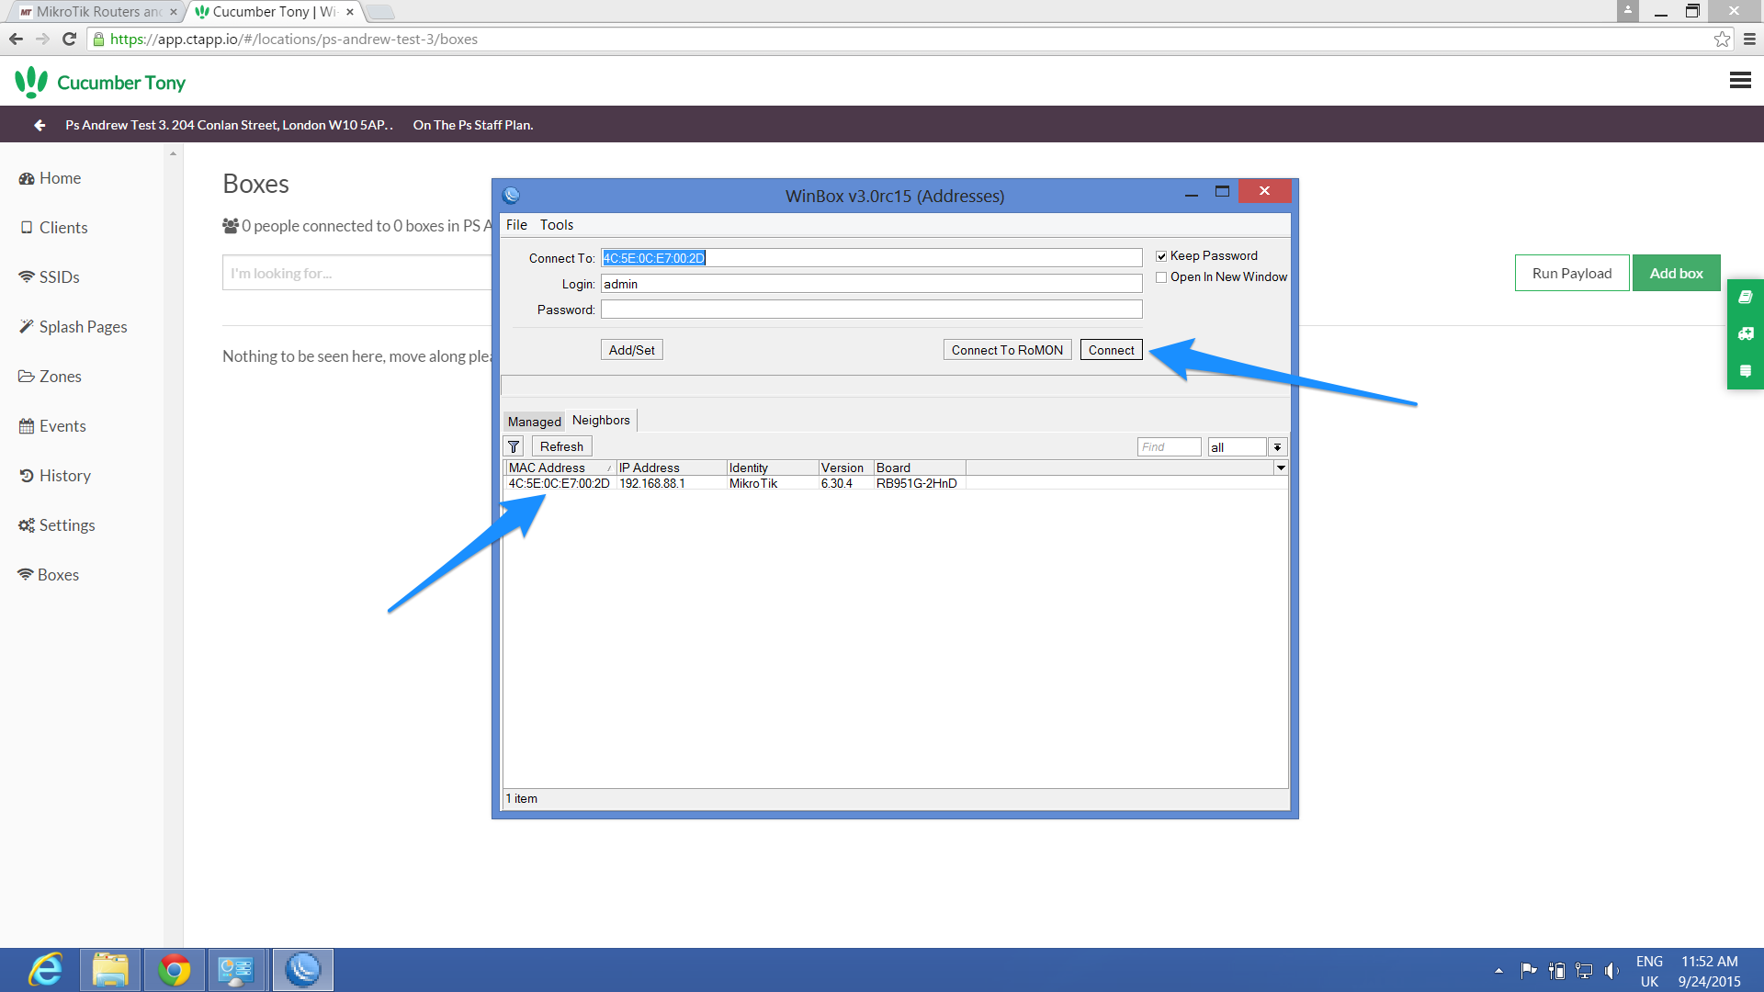The image size is (1764, 992).
Task: Go back using the purple bar arrow
Action: (x=40, y=125)
